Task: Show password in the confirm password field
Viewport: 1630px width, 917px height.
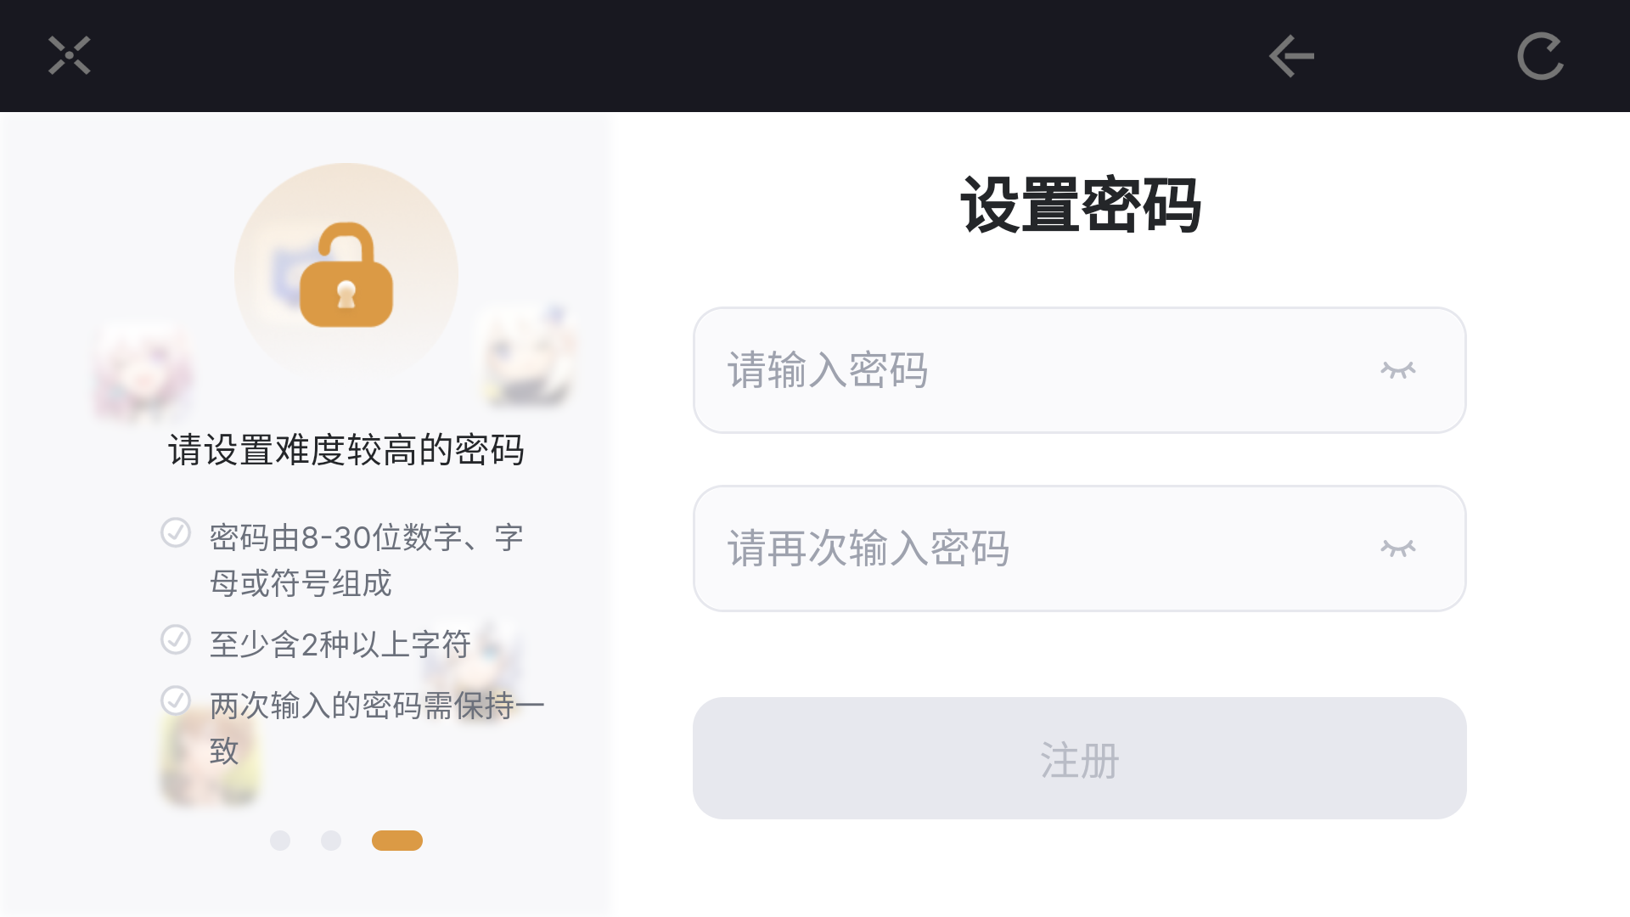Action: pyautogui.click(x=1397, y=549)
